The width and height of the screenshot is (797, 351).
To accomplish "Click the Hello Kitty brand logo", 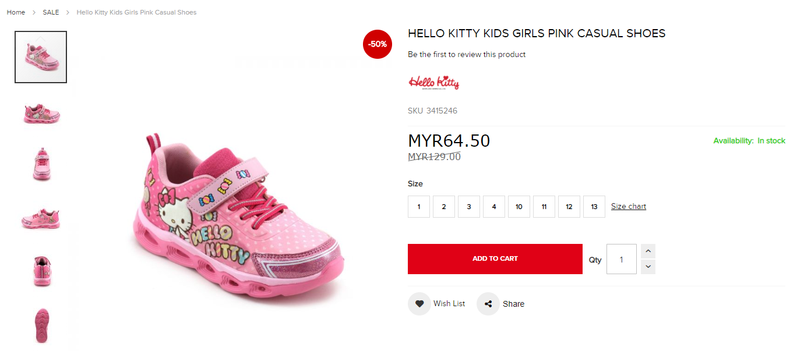I will pos(434,82).
